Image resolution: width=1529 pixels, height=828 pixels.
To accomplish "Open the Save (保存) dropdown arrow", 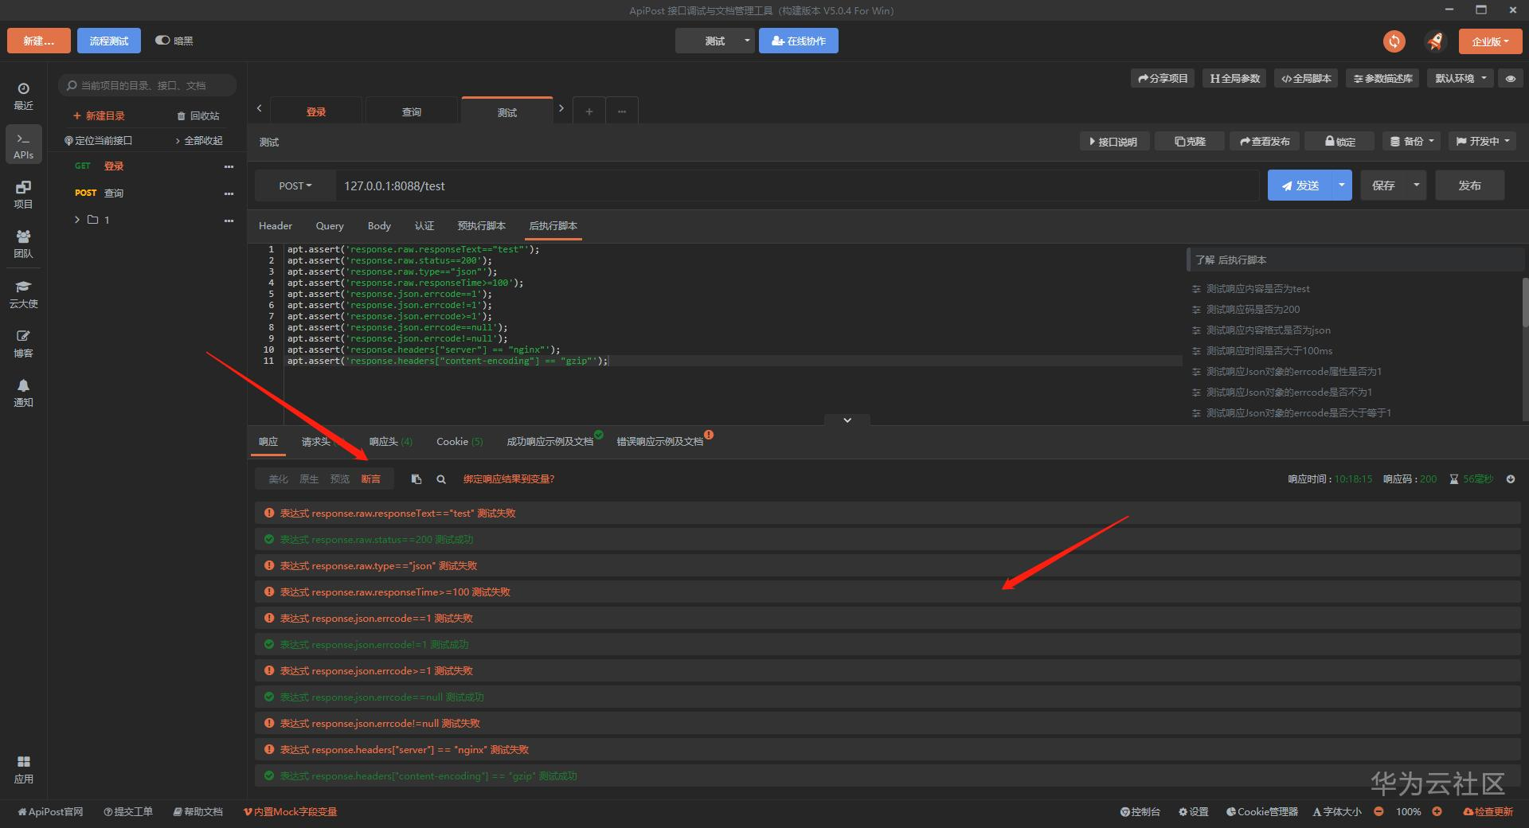I will click(x=1417, y=186).
